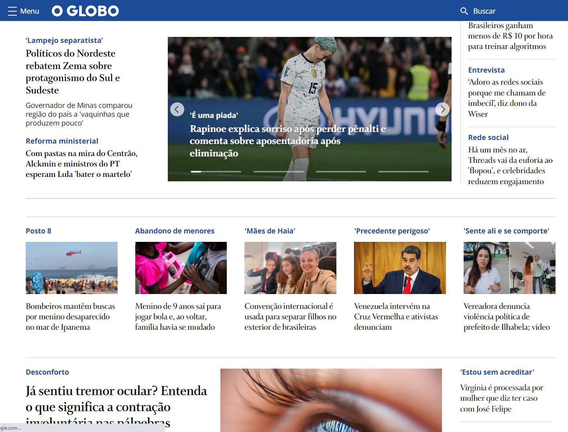Image resolution: width=568 pixels, height=432 pixels.
Task: Open 'Precedente perigoso' section tag
Action: coord(392,231)
